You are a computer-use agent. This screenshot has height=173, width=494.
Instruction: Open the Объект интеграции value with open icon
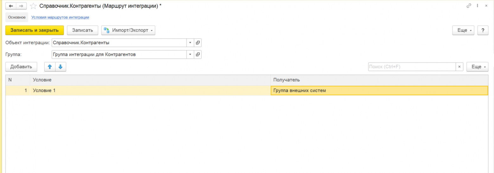[x=198, y=43]
